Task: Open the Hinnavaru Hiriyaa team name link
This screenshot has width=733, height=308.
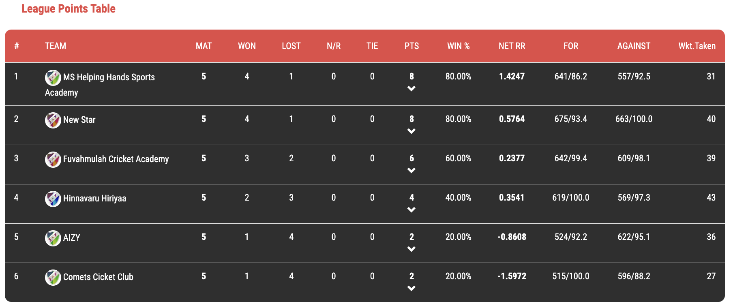Action: click(x=95, y=199)
